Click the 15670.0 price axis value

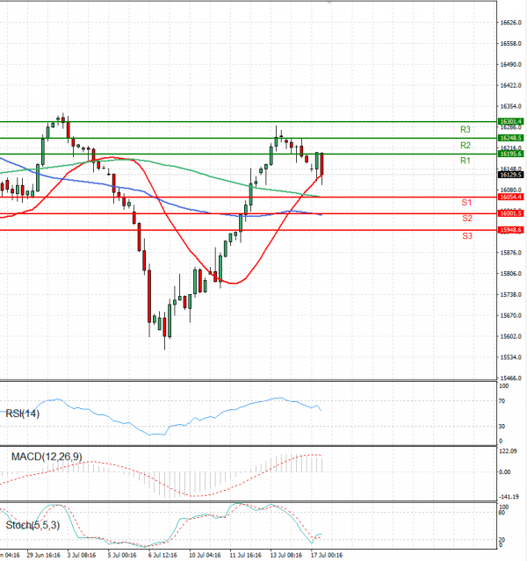(510, 316)
